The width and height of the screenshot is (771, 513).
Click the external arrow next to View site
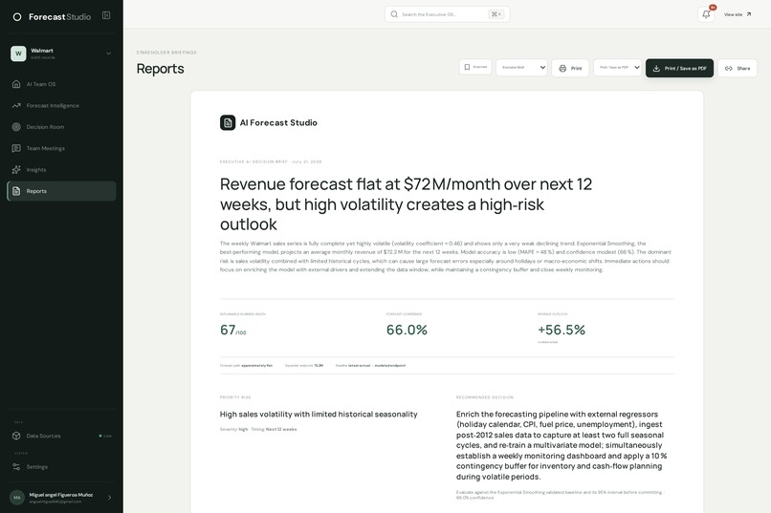(749, 14)
